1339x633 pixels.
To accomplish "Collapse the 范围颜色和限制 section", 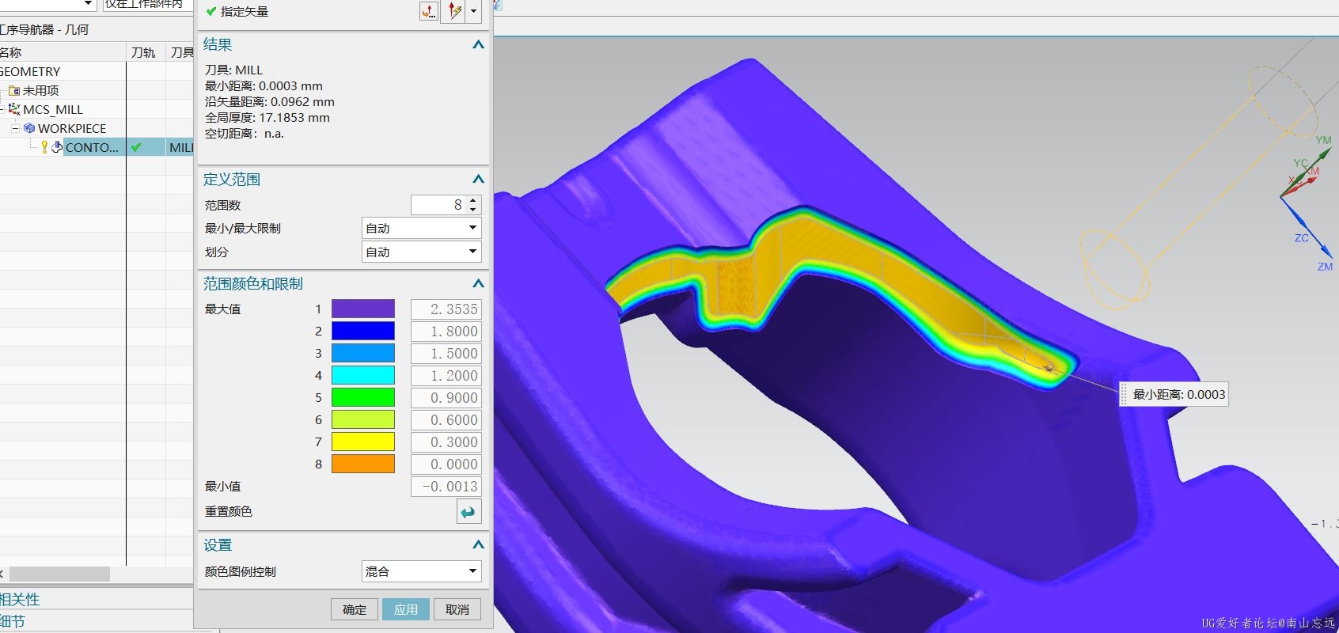I will [478, 284].
